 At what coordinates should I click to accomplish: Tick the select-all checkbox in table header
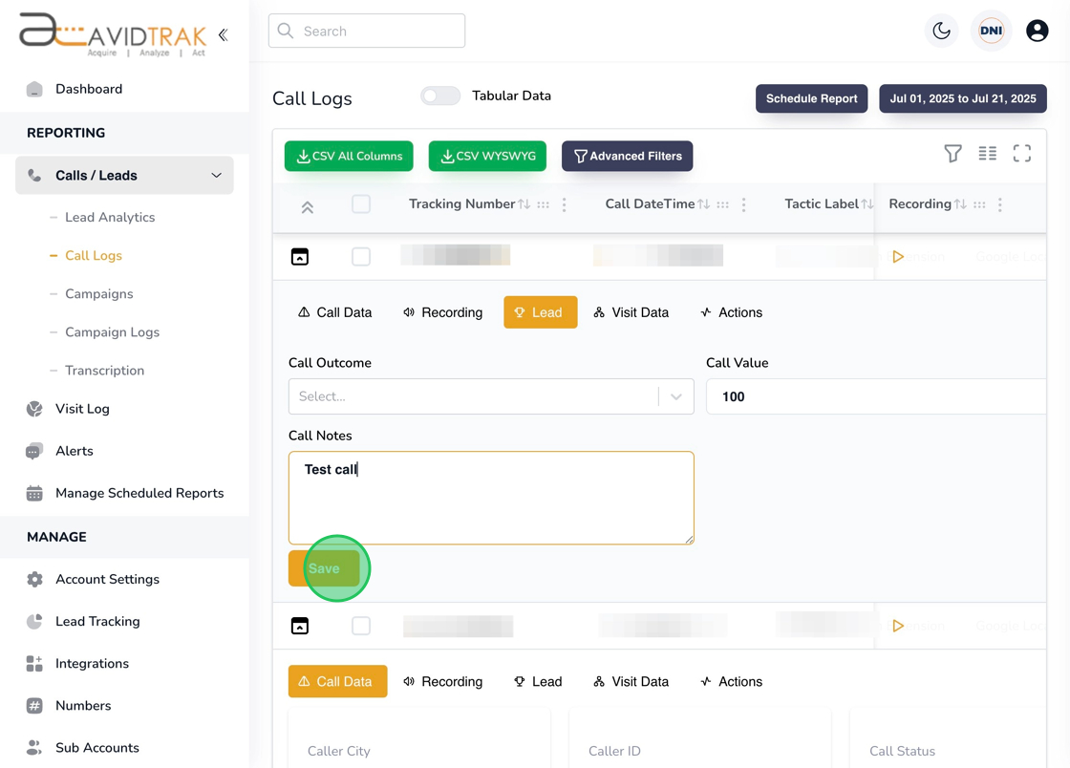click(x=361, y=203)
